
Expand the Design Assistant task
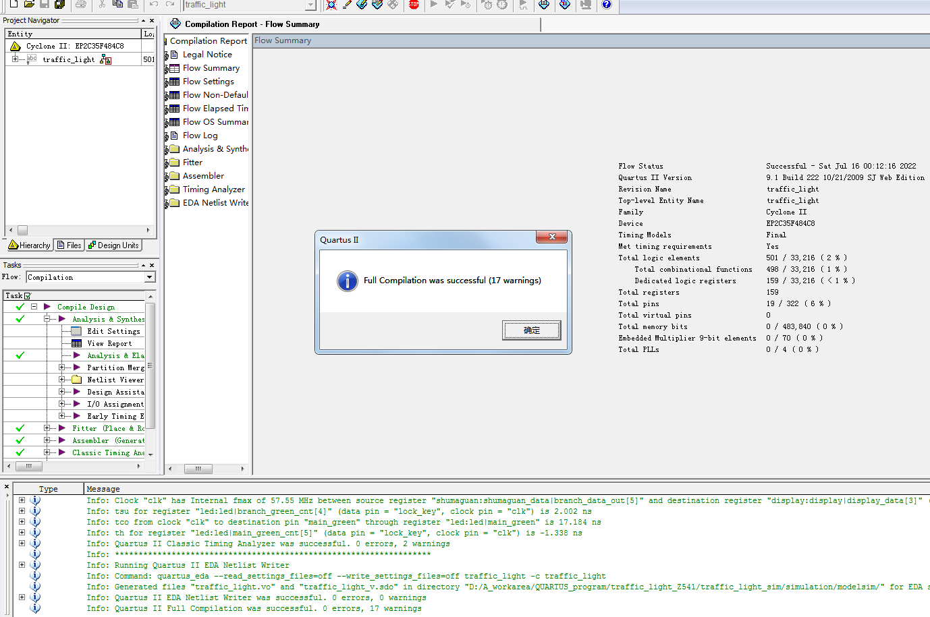point(61,392)
